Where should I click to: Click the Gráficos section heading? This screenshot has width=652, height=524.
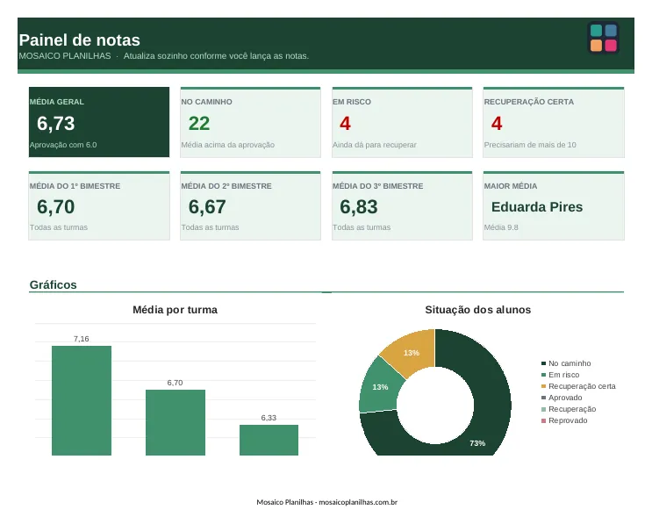coord(54,285)
